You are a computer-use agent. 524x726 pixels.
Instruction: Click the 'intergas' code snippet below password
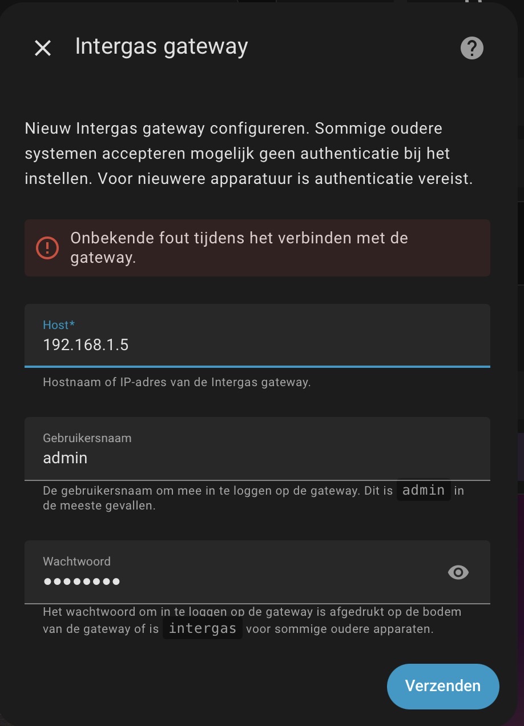pos(203,628)
